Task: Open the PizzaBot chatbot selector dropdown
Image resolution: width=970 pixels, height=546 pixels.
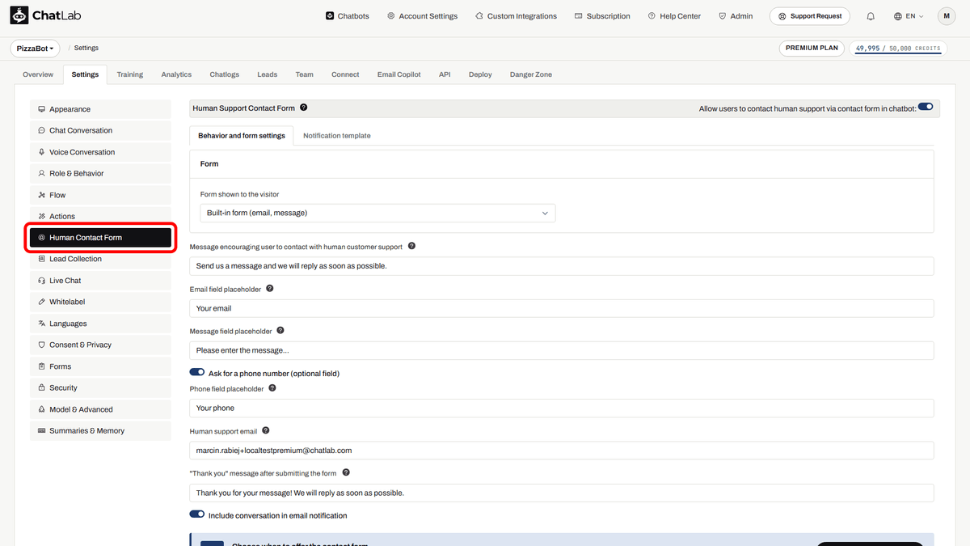Action: pos(36,49)
